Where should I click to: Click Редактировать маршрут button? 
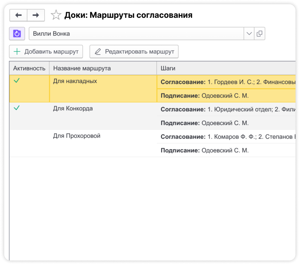pos(134,51)
